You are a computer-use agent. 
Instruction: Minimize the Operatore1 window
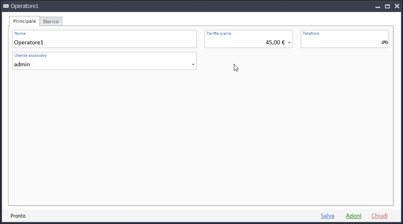click(x=377, y=6)
